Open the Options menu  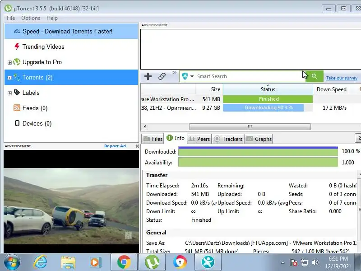click(31, 18)
